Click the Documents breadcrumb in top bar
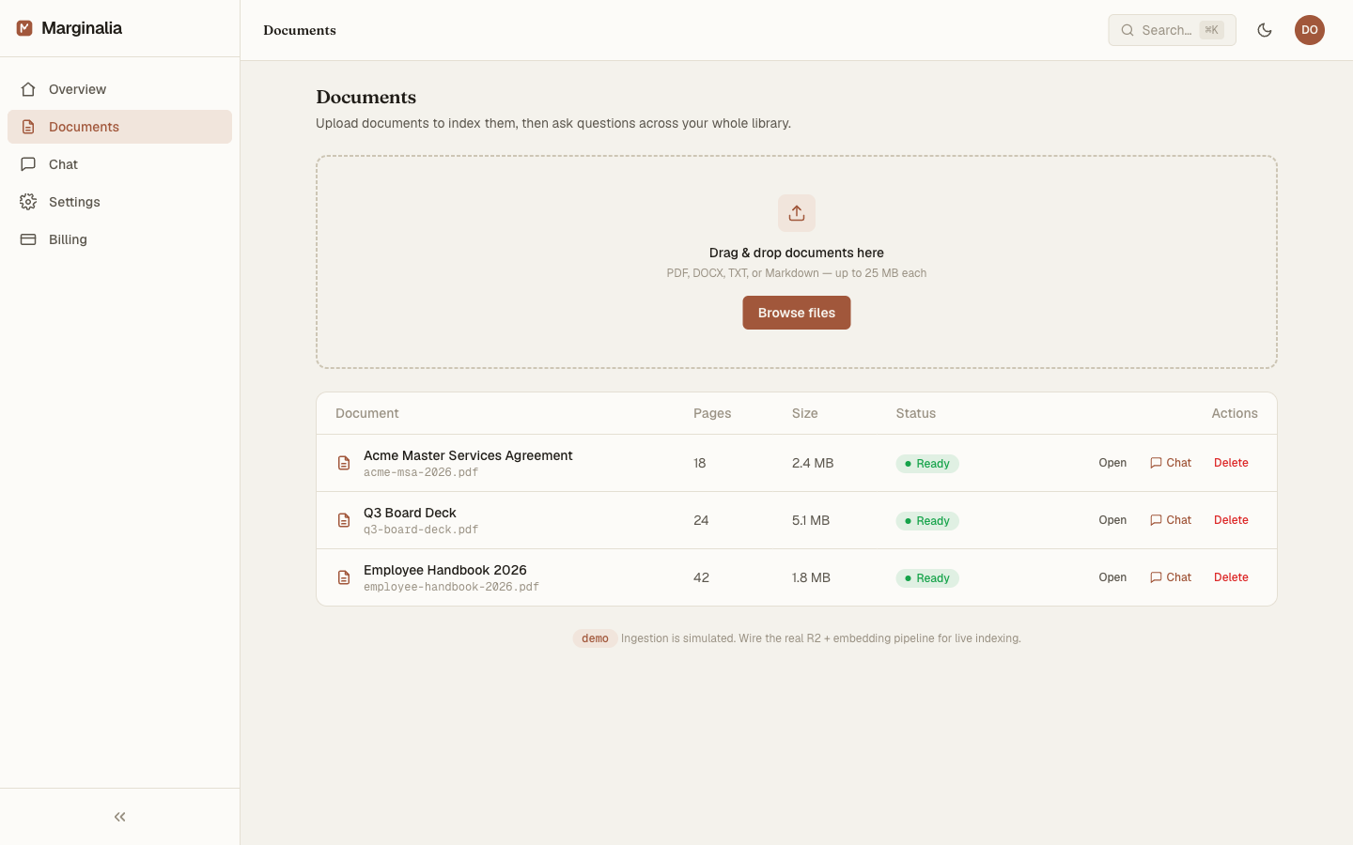This screenshot has height=845, width=1353. (300, 30)
